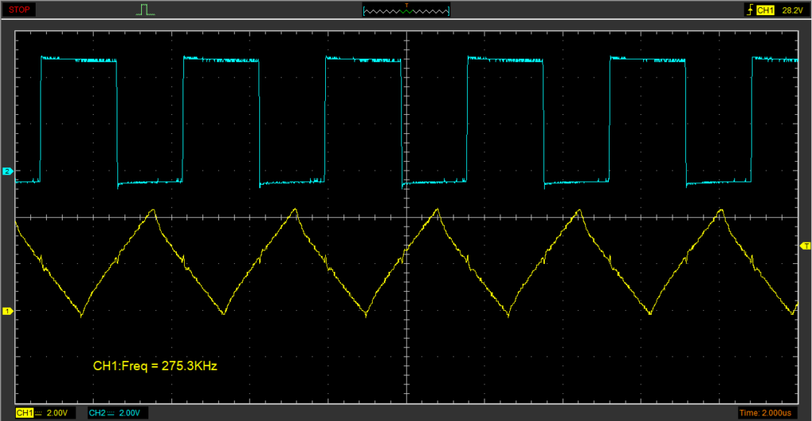Click the yellow channel 1 ground marker
Viewport: 812px width, 421px height.
coord(7,311)
